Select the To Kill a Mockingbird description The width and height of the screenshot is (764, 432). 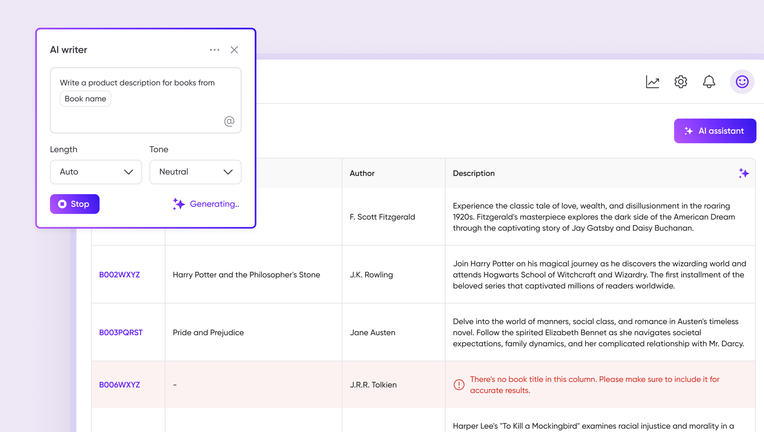coord(593,426)
